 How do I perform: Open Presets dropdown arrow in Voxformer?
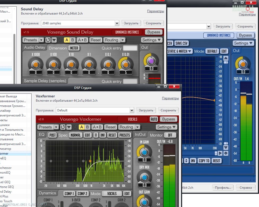[56, 127]
